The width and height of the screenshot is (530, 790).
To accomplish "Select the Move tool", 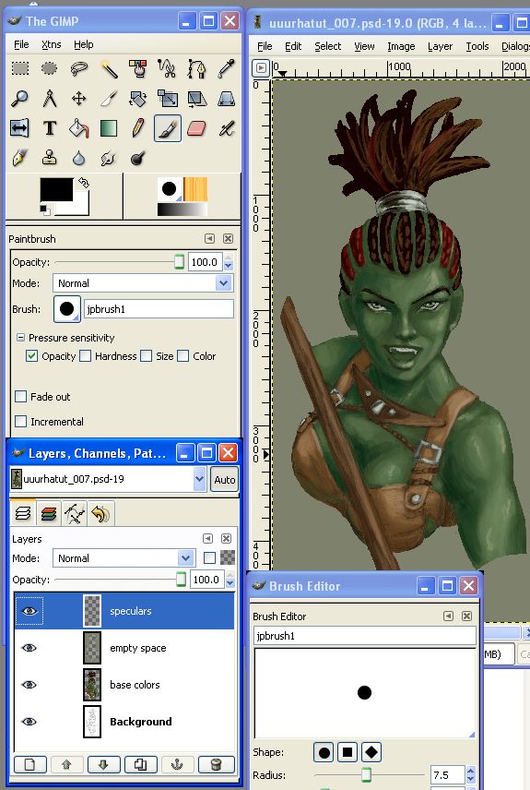I will [79, 98].
